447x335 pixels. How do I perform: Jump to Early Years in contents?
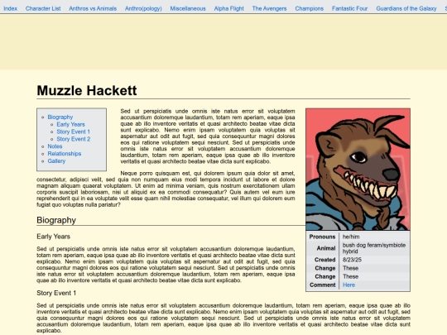click(70, 124)
